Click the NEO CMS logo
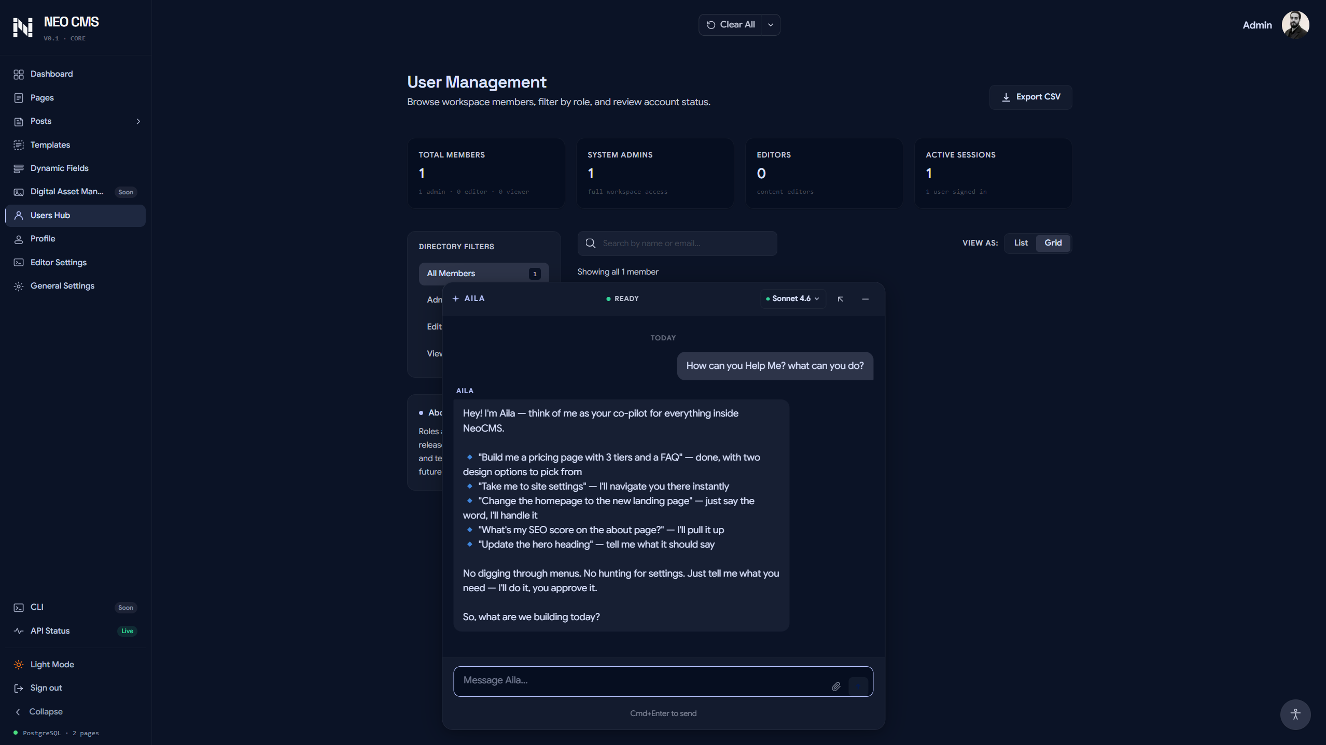Viewport: 1326px width, 745px height. [x=23, y=27]
